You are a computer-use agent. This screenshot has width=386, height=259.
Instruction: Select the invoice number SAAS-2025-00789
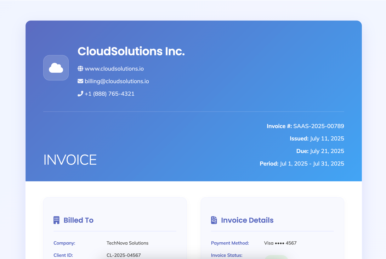pos(318,126)
